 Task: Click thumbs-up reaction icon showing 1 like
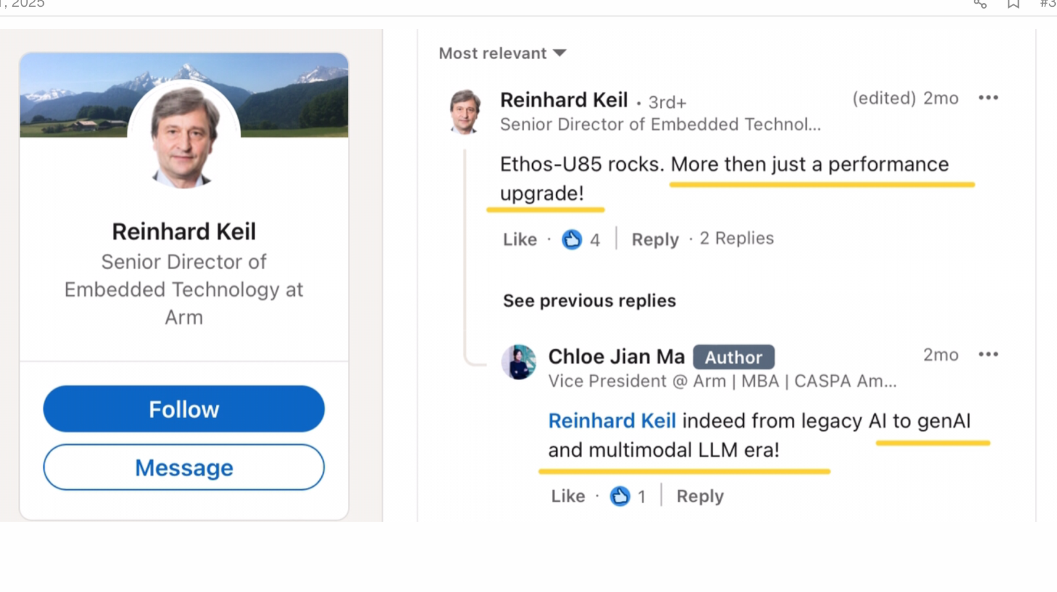pos(620,496)
